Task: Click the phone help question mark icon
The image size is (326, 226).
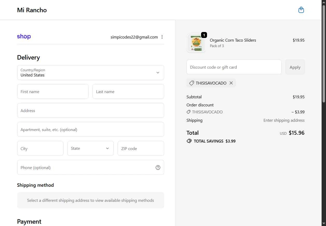Action: 158,167
